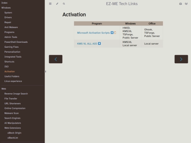Select System in the sidebar

tap(8, 12)
